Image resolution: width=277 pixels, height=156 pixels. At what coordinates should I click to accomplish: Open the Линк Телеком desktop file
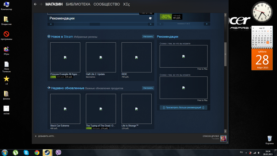tap(6, 67)
